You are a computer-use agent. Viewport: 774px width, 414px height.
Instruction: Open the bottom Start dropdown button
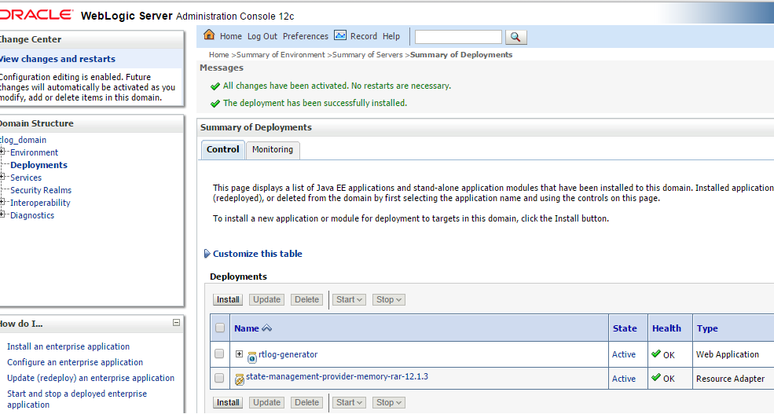(x=349, y=403)
